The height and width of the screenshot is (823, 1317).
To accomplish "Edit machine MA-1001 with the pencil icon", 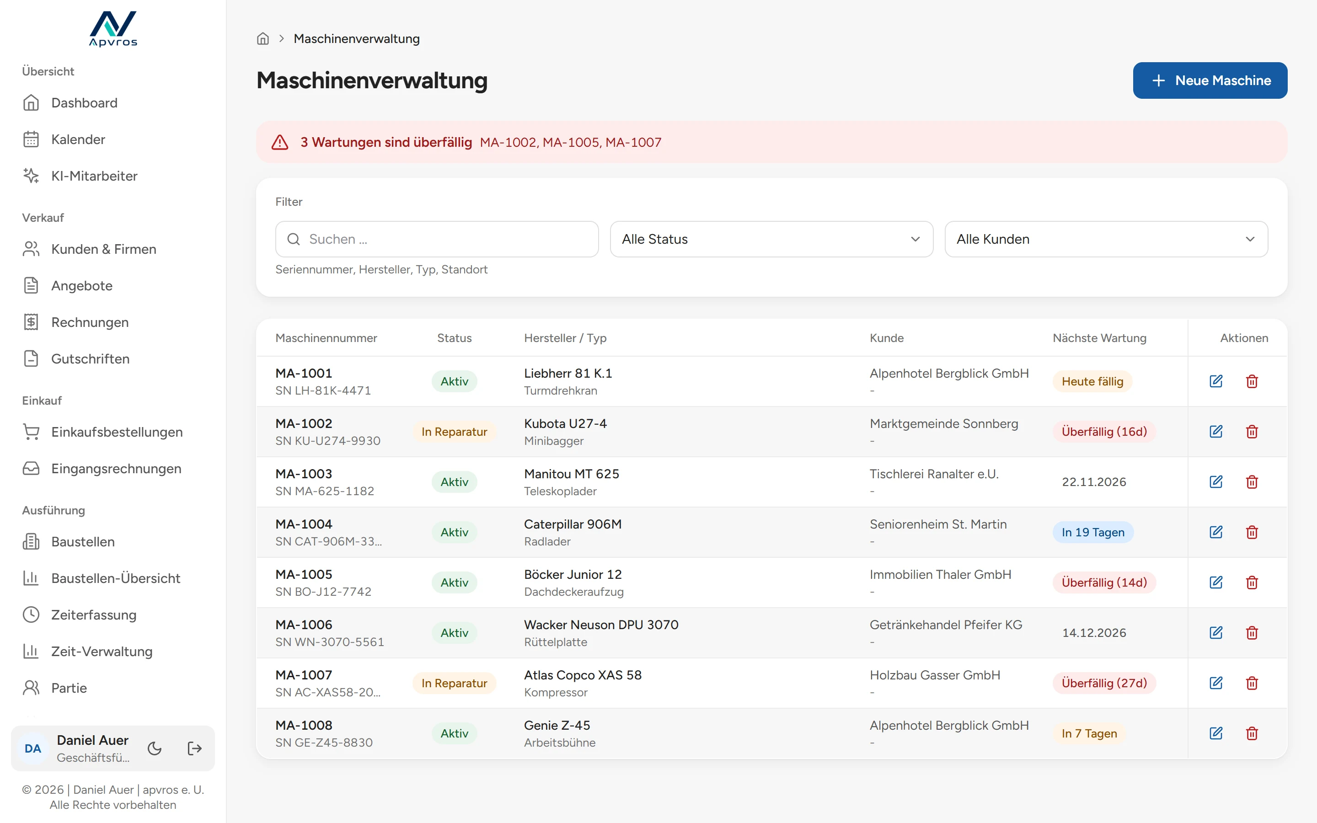I will pyautogui.click(x=1216, y=381).
